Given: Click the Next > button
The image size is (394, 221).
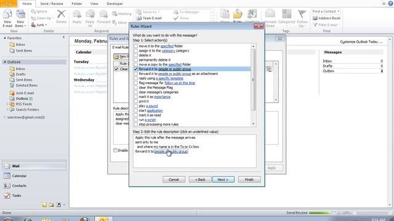Looking at the screenshot, I should coord(223,179).
